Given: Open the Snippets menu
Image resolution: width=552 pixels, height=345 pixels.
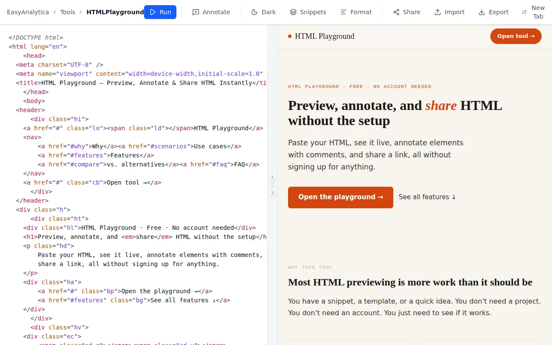Looking at the screenshot, I should point(308,12).
